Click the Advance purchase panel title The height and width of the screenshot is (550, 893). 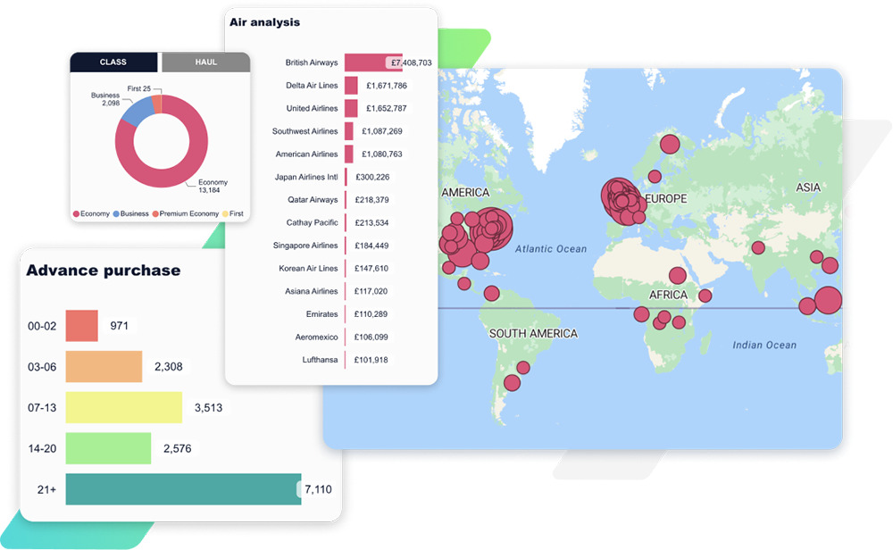click(x=103, y=271)
